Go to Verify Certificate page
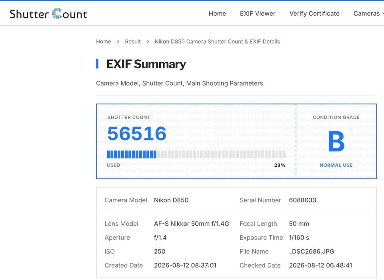Viewport: 384px width, 280px height. (x=314, y=14)
